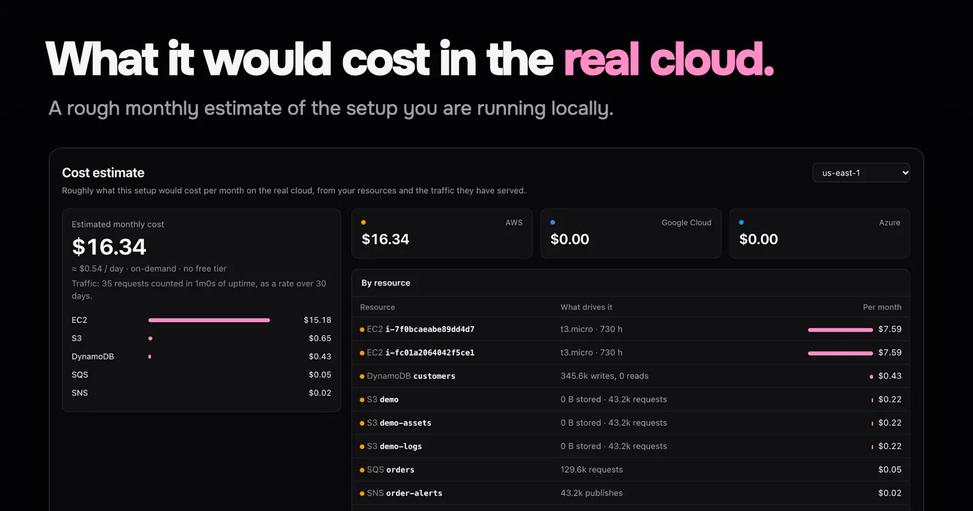The image size is (973, 511).
Task: Click the cost bar for i-fc01a2064042f5ce1
Action: (840, 353)
